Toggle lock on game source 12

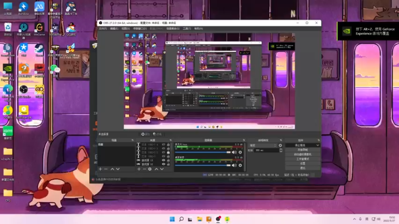click(168, 164)
